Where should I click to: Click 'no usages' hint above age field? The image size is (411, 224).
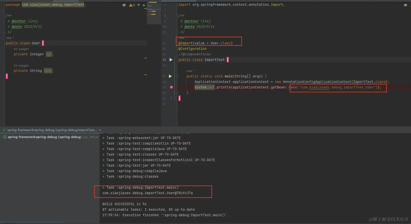click(x=21, y=49)
